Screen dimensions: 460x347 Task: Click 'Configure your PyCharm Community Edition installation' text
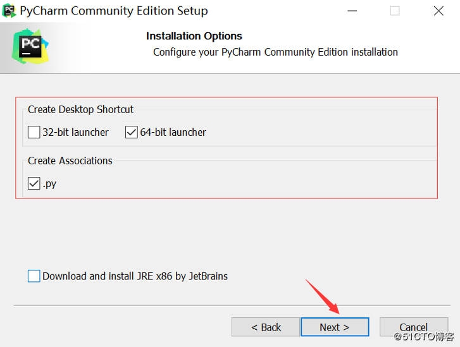(275, 52)
